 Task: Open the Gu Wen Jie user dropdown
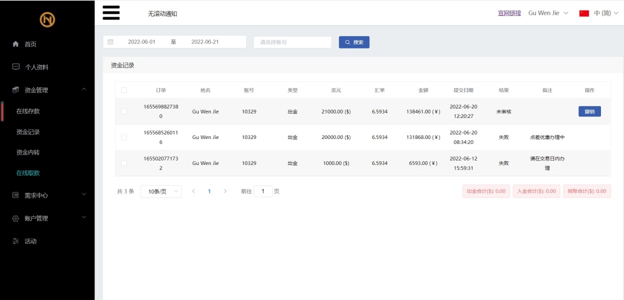(548, 13)
